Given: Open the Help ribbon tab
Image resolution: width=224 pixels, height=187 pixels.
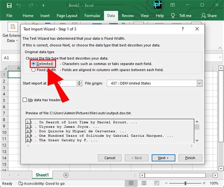Looking at the screenshot, I should (x=160, y=16).
